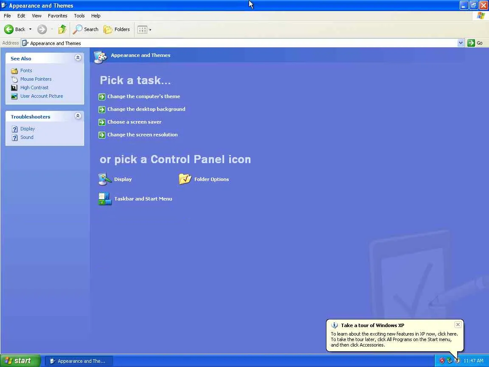This screenshot has height=367, width=489.
Task: Select Change the screen resolution
Action: (x=143, y=135)
